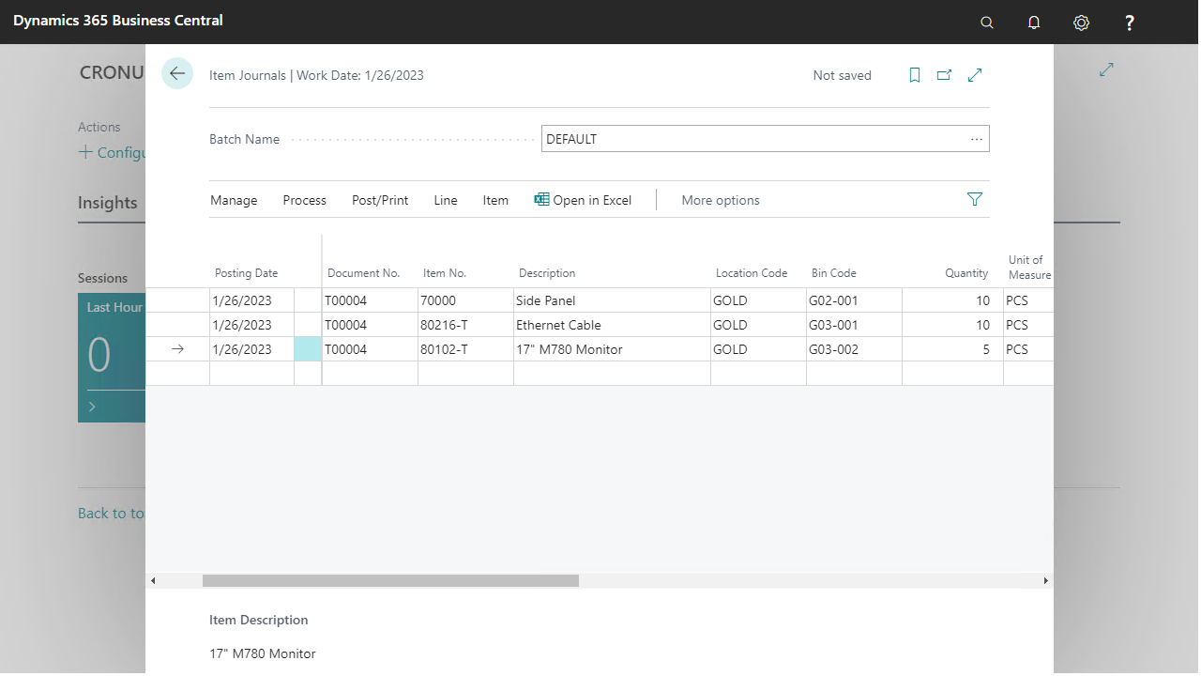1201x676 pixels.
Task: Click quantity 5 cell
Action: coord(952,349)
